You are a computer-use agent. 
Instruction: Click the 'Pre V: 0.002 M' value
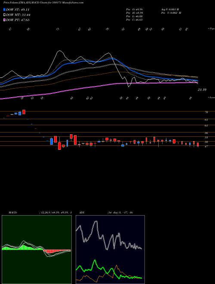(171, 13)
